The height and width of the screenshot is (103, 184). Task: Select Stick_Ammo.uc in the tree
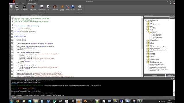157,34
